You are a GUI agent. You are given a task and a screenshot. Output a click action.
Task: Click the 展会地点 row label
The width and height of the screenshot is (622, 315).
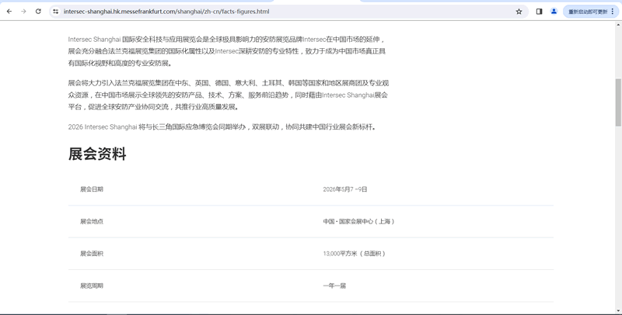tap(92, 221)
